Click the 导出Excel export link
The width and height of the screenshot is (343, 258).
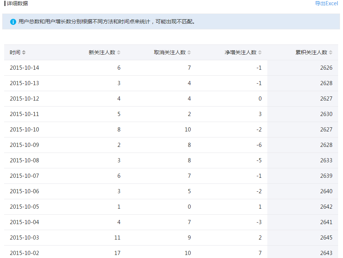click(327, 3)
